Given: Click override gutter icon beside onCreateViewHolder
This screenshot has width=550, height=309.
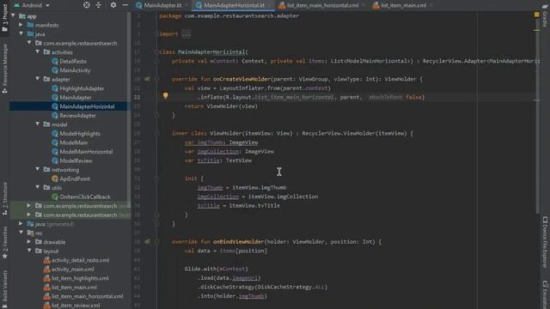Looking at the screenshot, I should click(147, 79).
